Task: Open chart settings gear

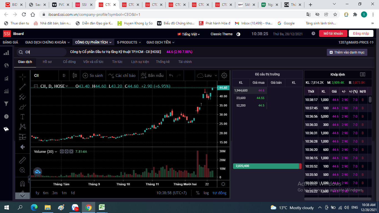Action: 224,75
